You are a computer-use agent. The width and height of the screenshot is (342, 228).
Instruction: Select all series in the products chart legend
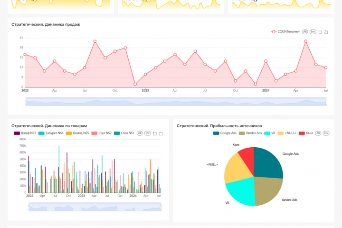click(140, 133)
